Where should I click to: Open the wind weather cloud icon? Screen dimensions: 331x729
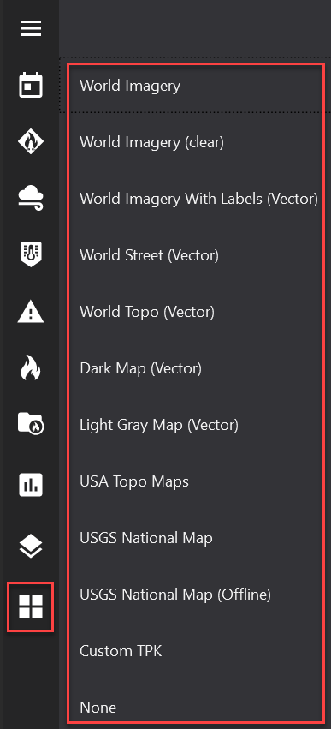(x=31, y=198)
